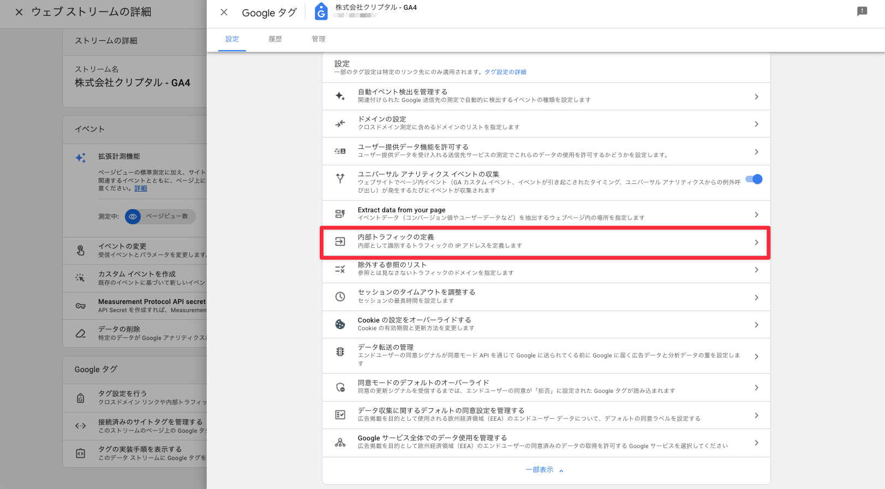Close the ウェブ ストリームの詳細 panel

(x=19, y=12)
